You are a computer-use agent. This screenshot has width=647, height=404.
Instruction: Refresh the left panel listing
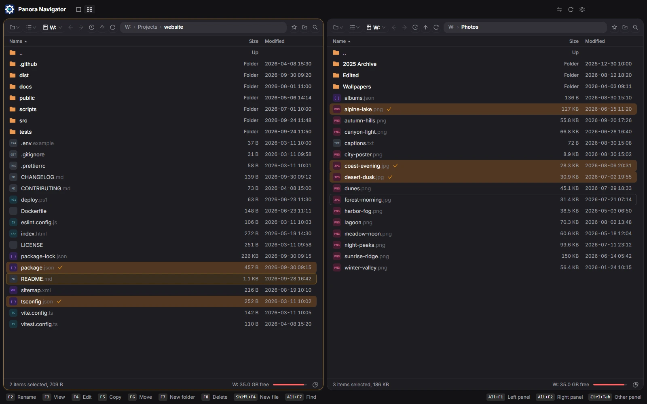(112, 27)
